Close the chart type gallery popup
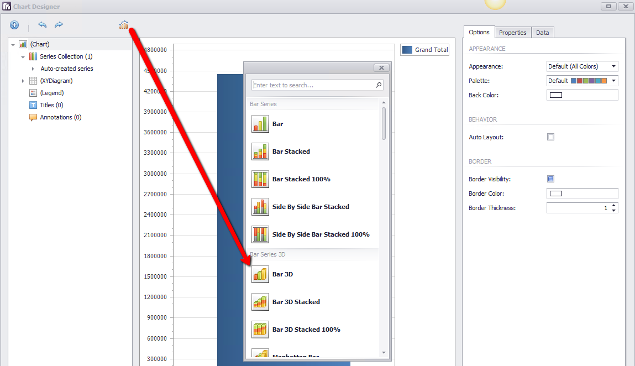This screenshot has width=635, height=366. tap(381, 67)
